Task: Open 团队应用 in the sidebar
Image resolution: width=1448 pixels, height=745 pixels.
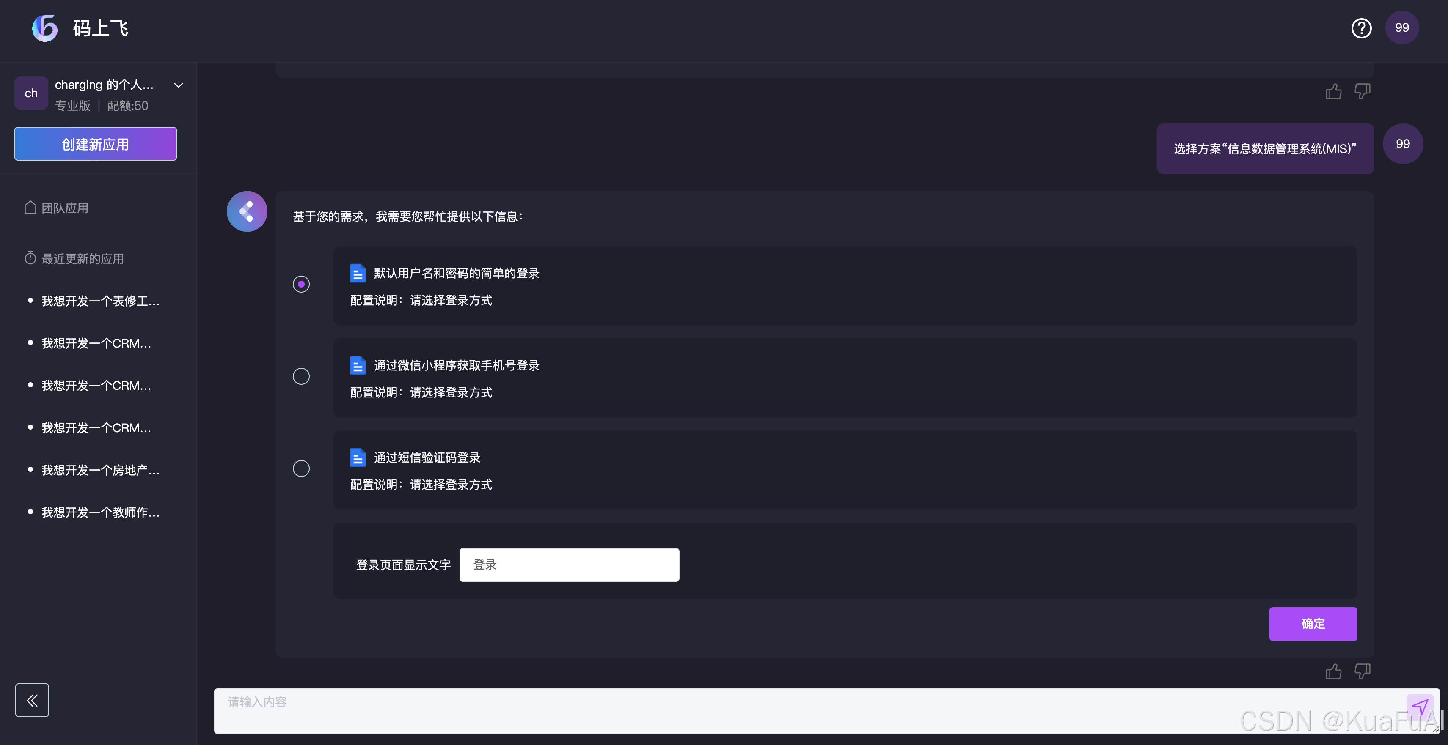Action: [65, 208]
